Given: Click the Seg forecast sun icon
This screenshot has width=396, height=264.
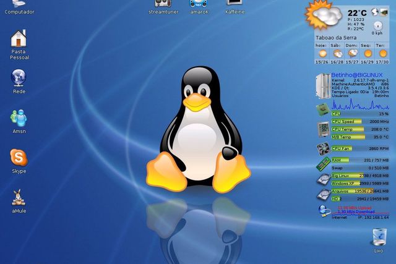Looking at the screenshot, I should [x=368, y=54].
